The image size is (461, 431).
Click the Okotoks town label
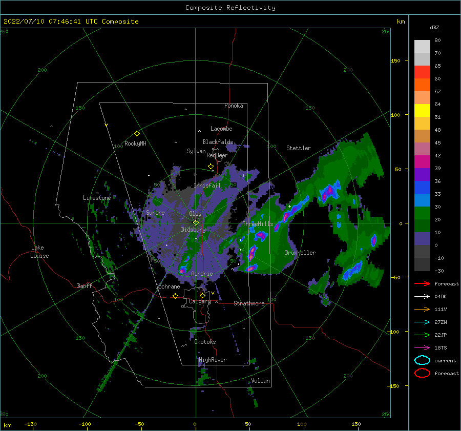point(205,342)
